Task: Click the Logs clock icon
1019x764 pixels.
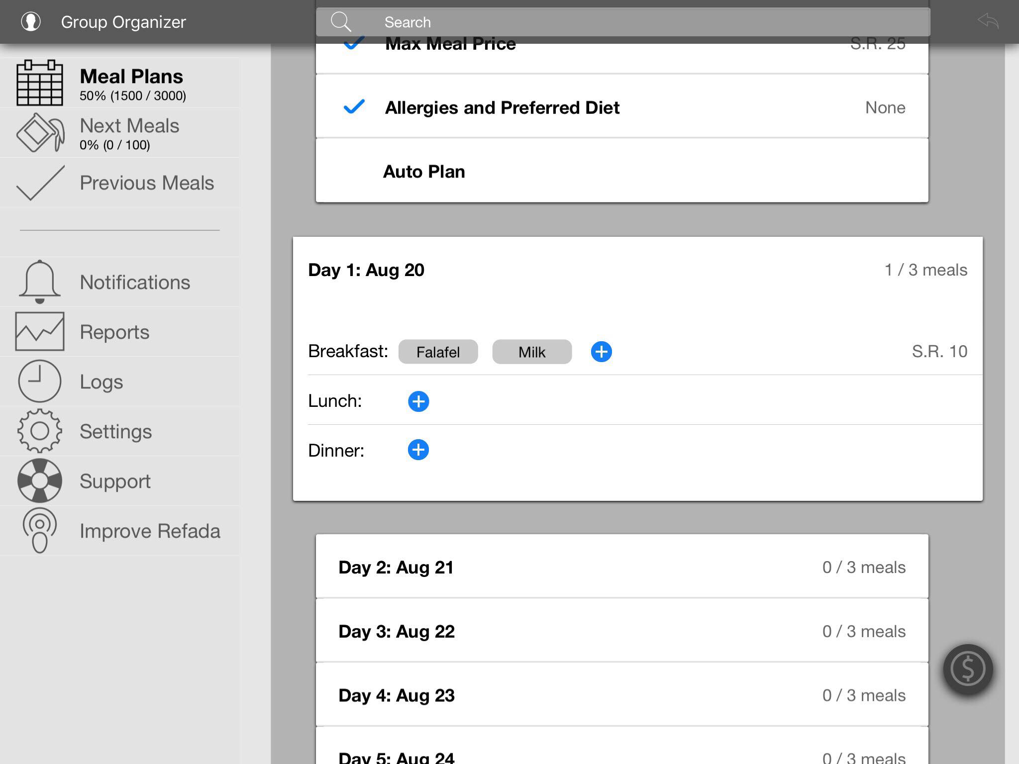Action: [40, 381]
